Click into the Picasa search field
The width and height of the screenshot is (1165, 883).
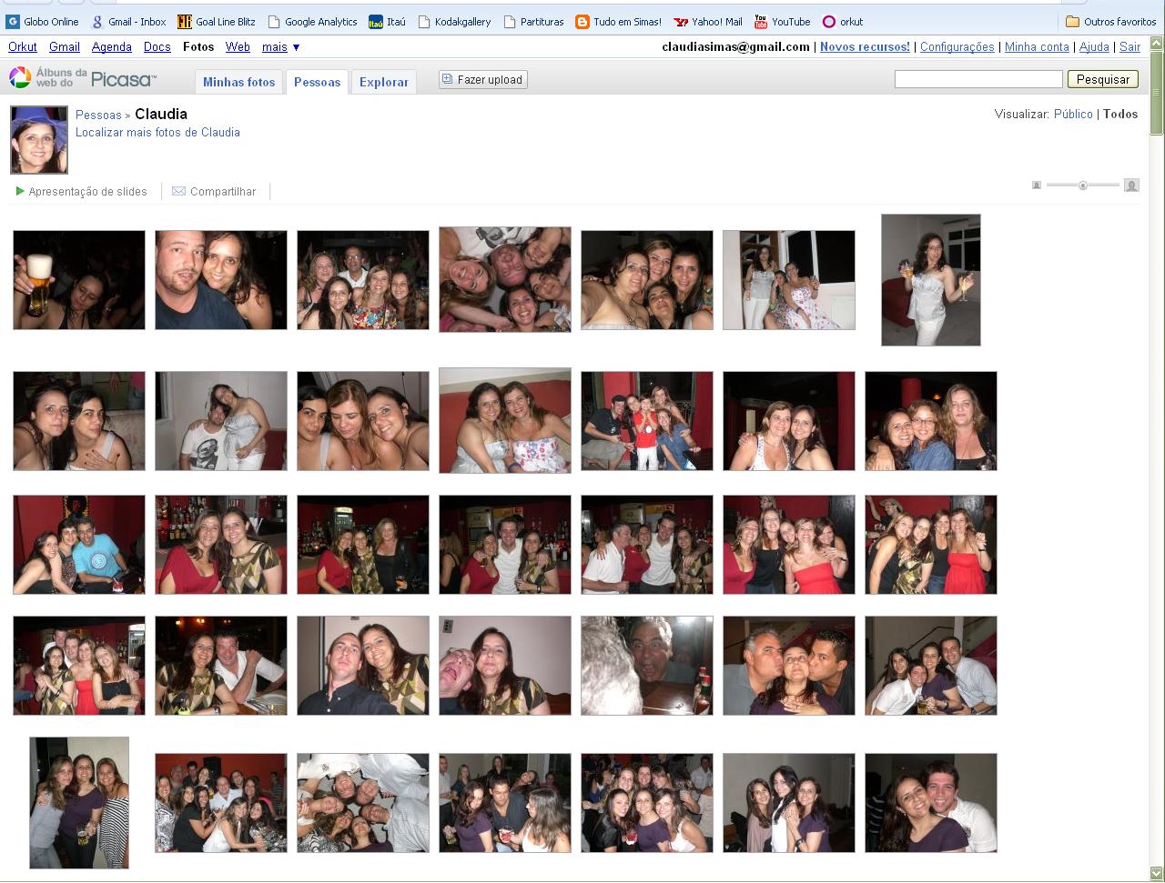click(x=978, y=80)
